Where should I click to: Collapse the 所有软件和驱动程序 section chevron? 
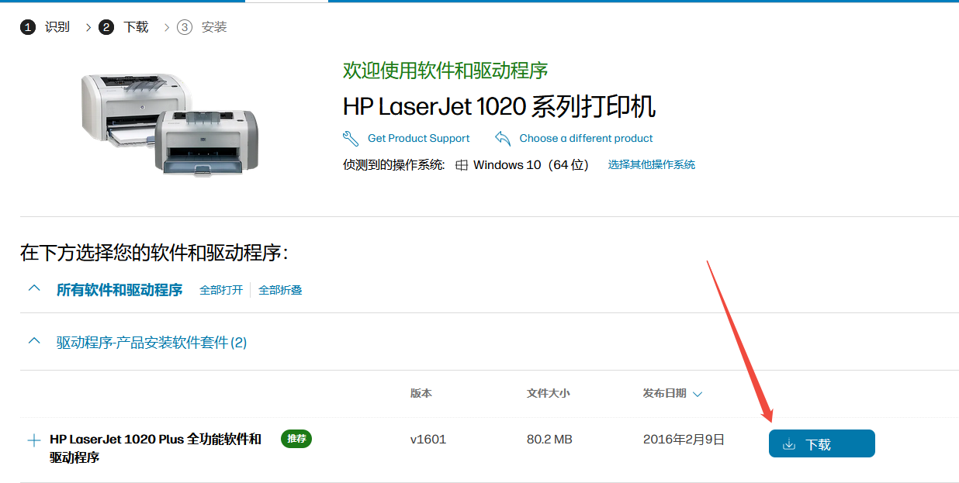[x=33, y=288]
